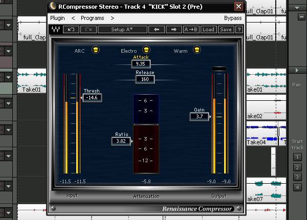The height and width of the screenshot is (220, 307).
Task: Go to previous preset with left arrow
Action: [157, 30]
